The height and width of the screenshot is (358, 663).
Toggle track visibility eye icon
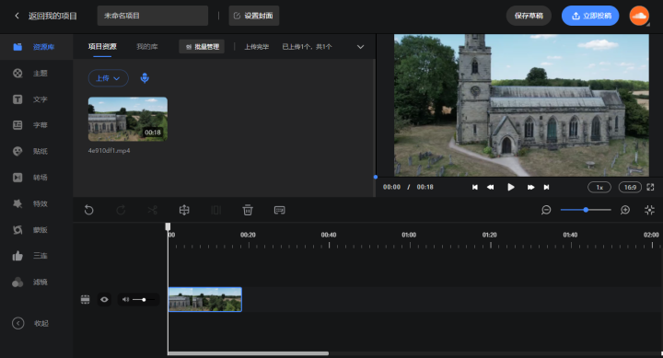click(104, 300)
